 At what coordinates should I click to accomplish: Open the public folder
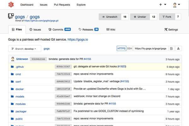pos(19,119)
